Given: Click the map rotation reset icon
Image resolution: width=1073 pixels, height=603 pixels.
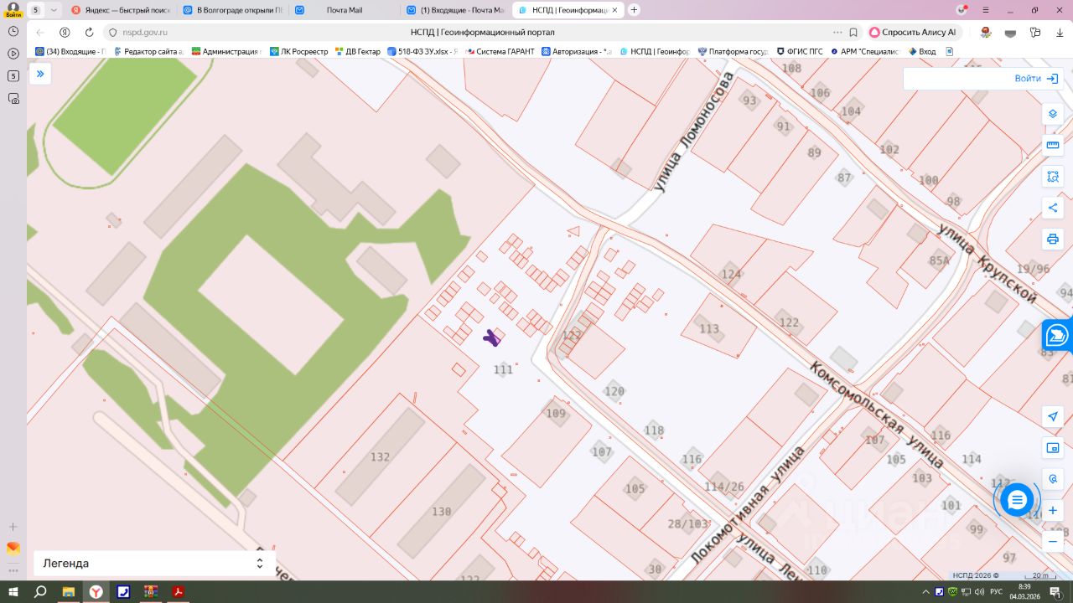Looking at the screenshot, I should click(x=1053, y=479).
